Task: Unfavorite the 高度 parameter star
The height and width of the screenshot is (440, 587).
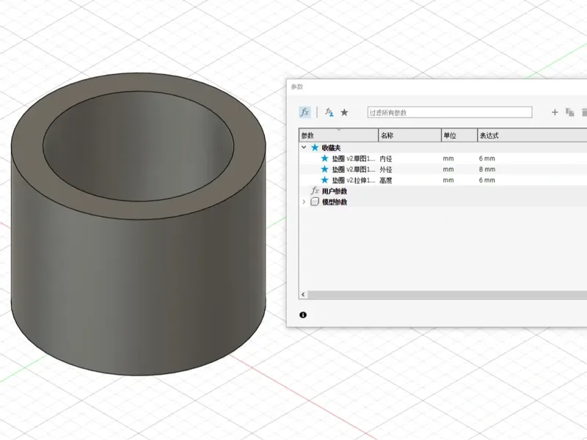Action: click(324, 180)
